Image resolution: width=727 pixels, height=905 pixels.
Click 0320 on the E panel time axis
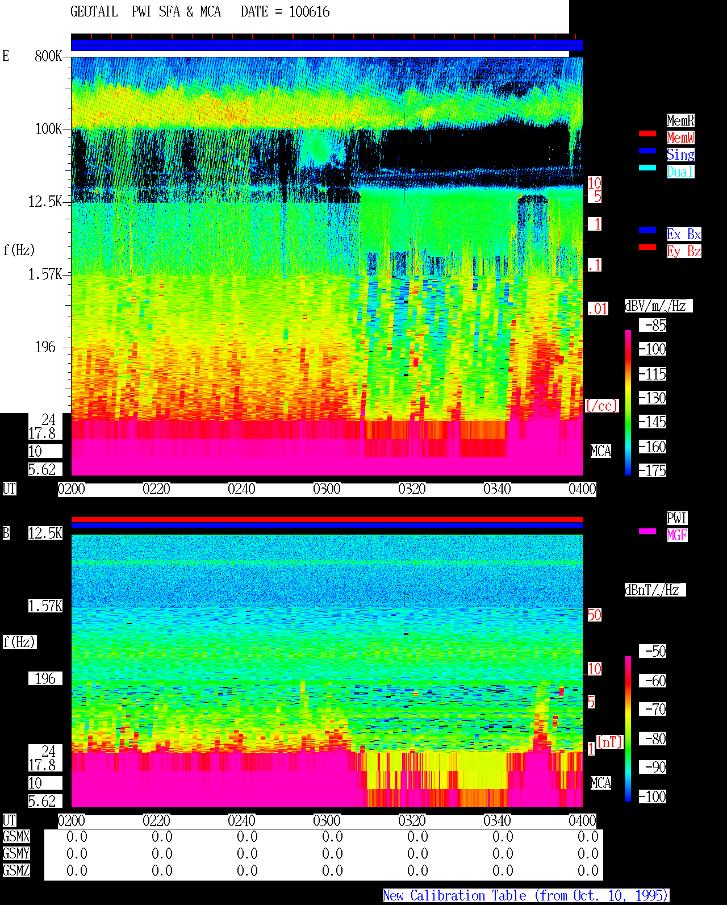pos(412,489)
